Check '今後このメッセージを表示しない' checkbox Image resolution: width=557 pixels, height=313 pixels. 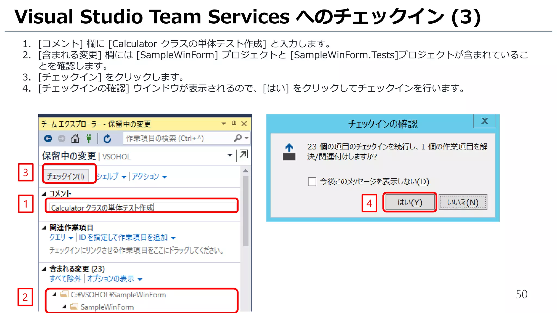[312, 181]
